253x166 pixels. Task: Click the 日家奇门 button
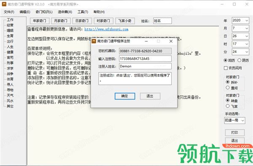[x=82, y=21]
